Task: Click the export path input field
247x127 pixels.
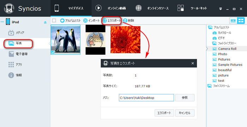Action: [x=146, y=98]
